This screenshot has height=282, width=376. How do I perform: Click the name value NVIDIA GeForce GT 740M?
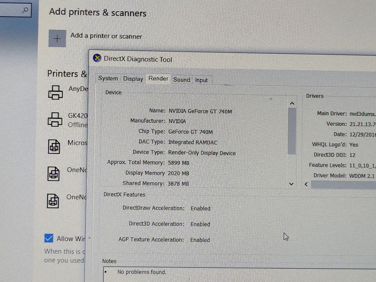point(200,112)
